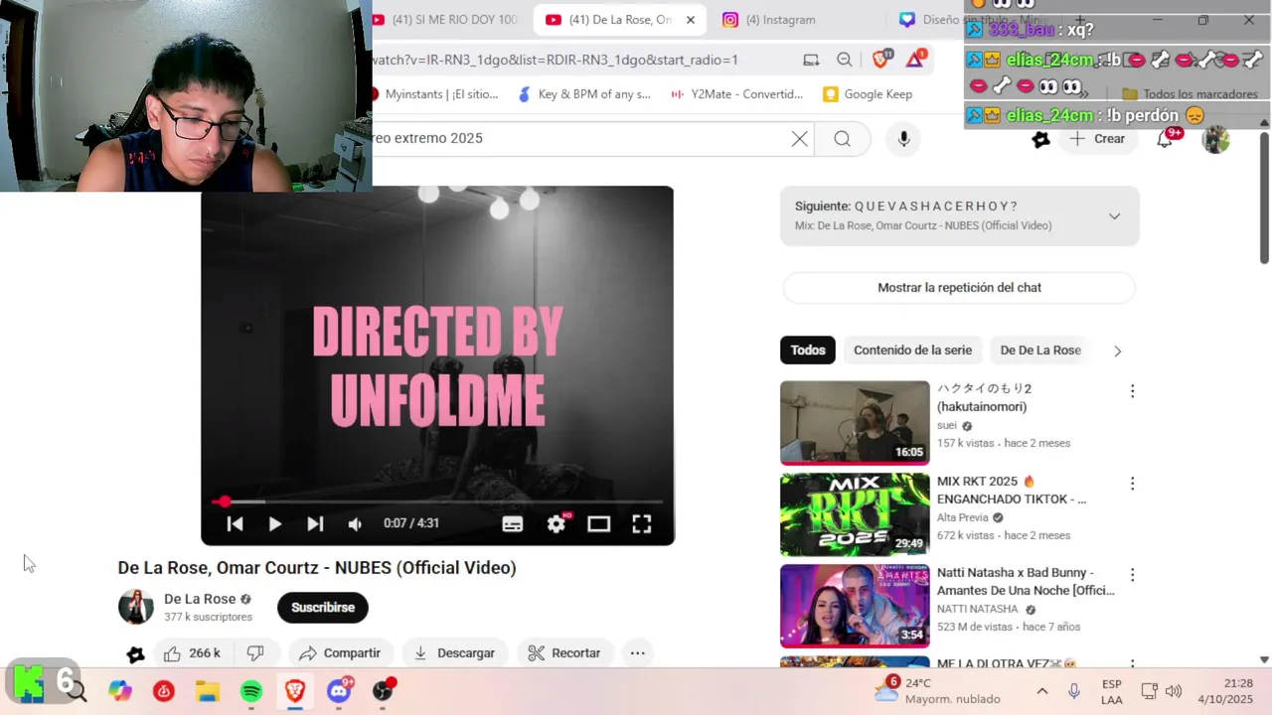Viewport: 1272px width, 715px height.
Task: Open more actions ellipsis under video
Action: (x=638, y=652)
